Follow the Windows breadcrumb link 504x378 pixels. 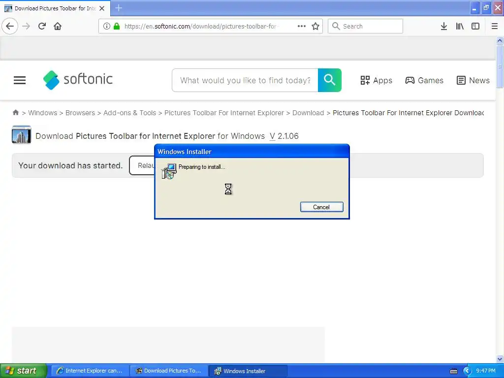[42, 113]
